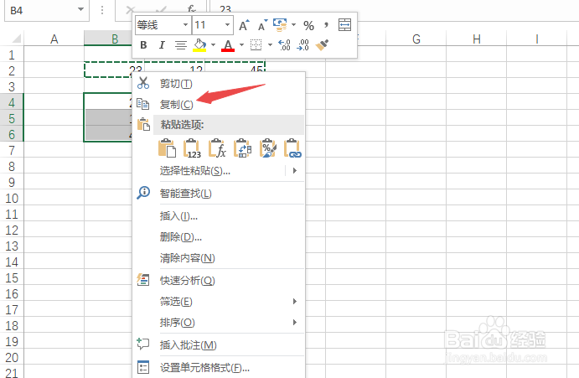The width and height of the screenshot is (579, 378).
Task: Select the Format Painter brush
Action: (322, 45)
